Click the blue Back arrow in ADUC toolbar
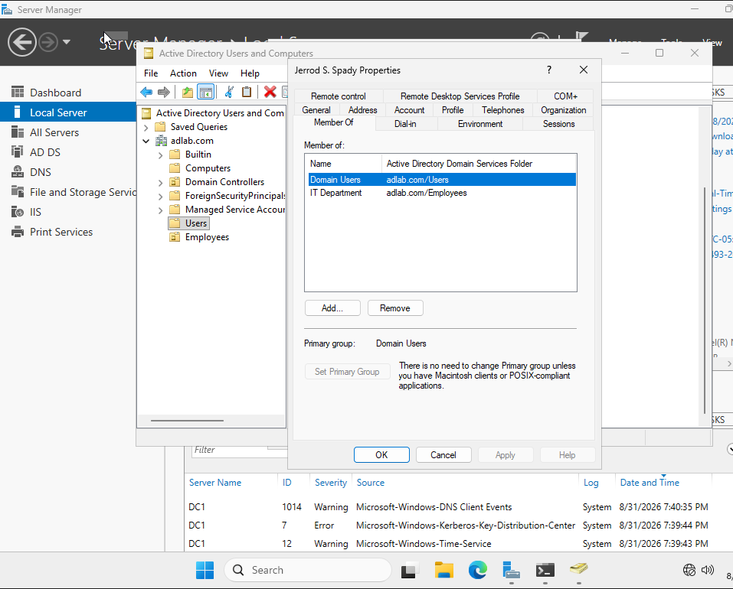The height and width of the screenshot is (589, 733). (x=146, y=92)
